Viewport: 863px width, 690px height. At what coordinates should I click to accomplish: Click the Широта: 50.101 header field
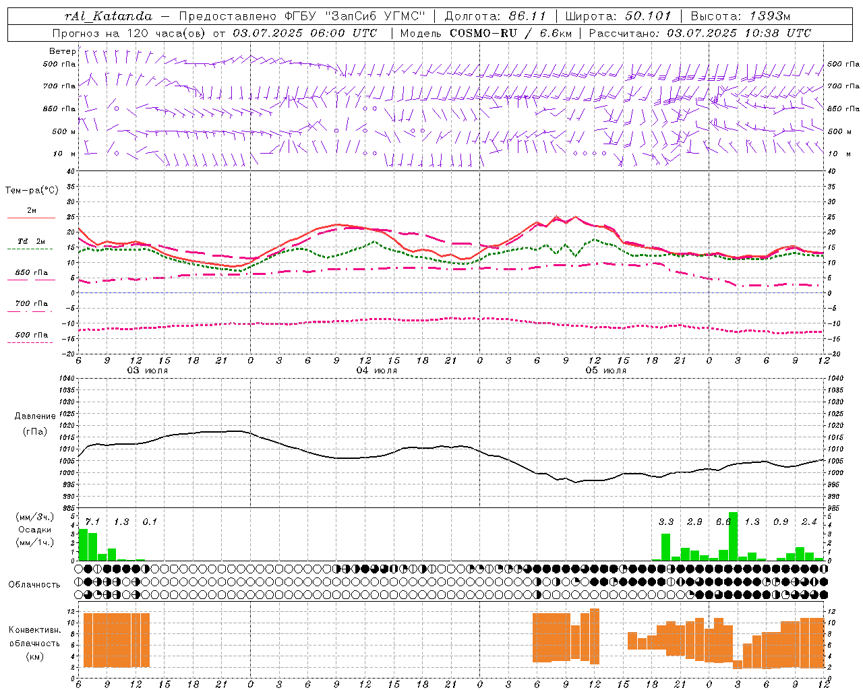point(618,16)
